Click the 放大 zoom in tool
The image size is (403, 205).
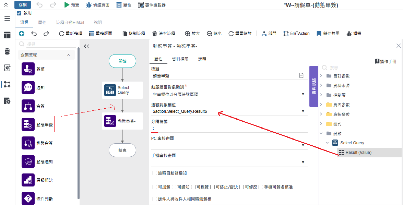pos(192,34)
